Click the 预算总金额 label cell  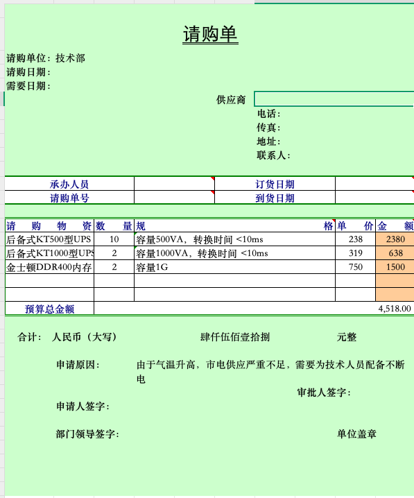point(49,308)
